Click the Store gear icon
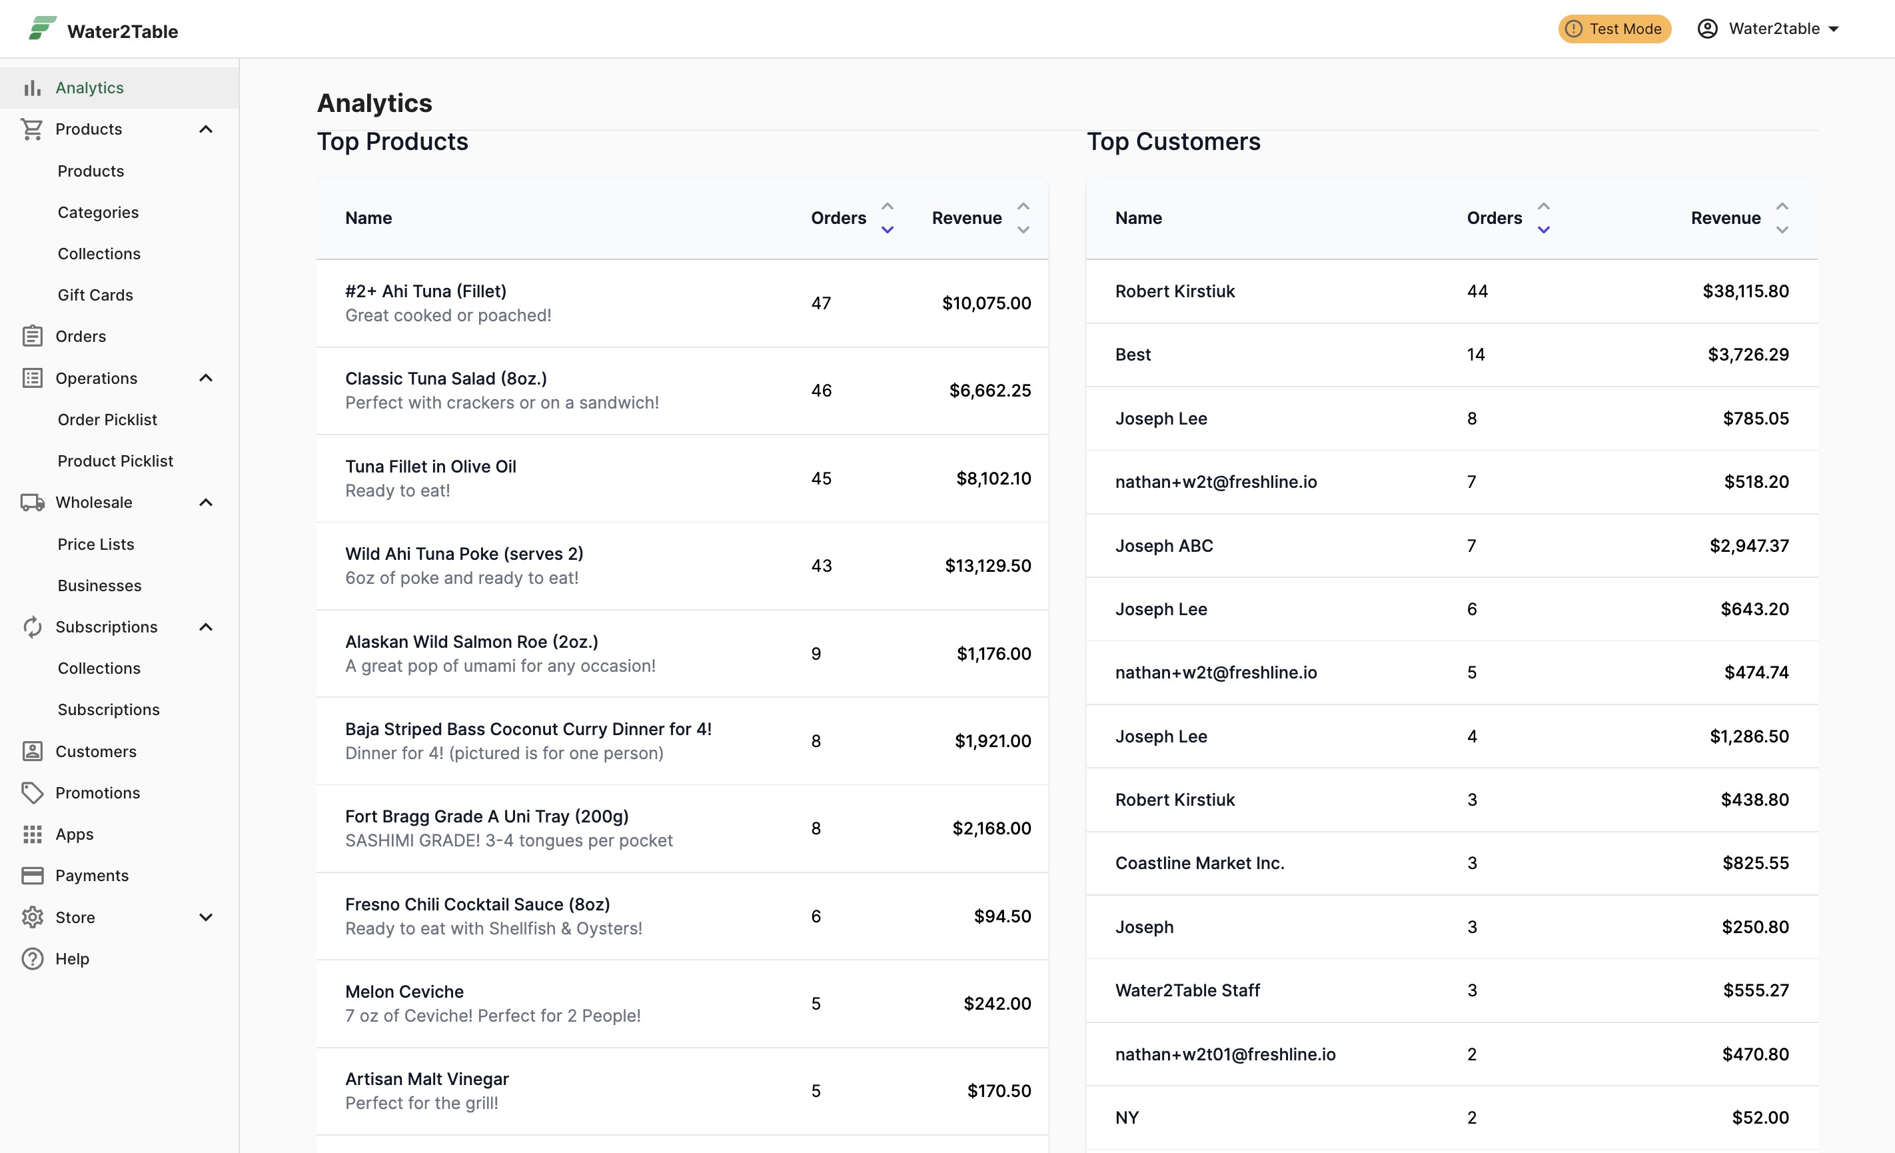 coord(32,917)
